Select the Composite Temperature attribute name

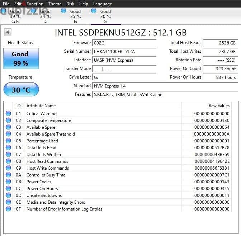pyautogui.click(x=49, y=121)
